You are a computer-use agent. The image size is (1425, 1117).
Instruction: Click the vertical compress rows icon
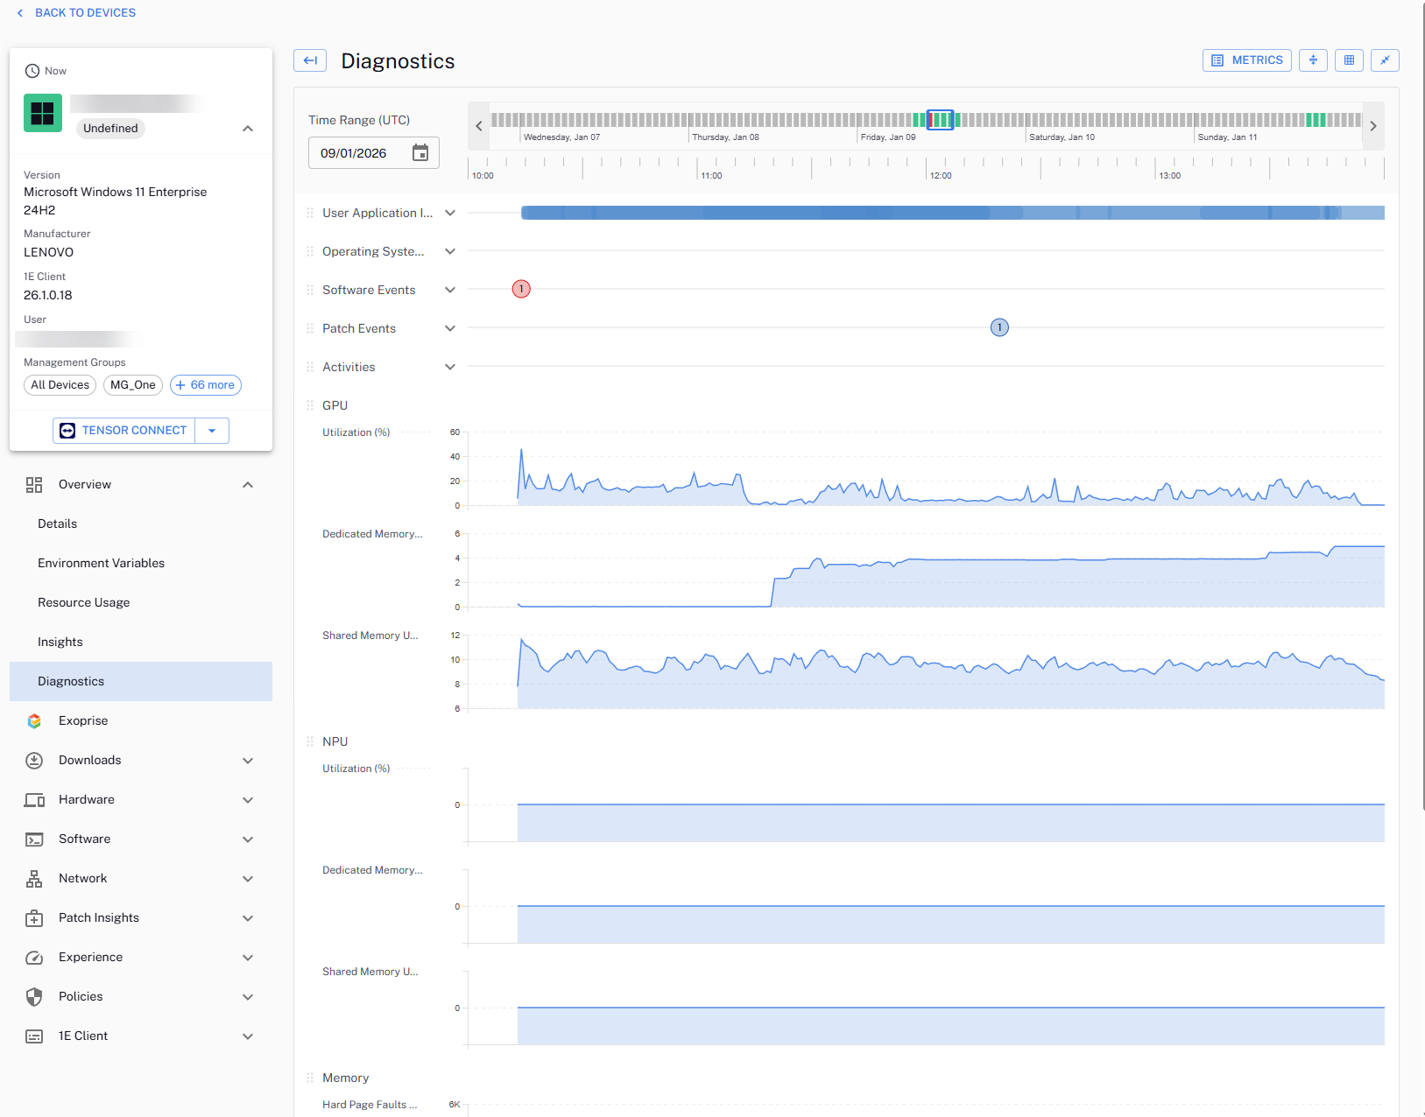(1313, 60)
